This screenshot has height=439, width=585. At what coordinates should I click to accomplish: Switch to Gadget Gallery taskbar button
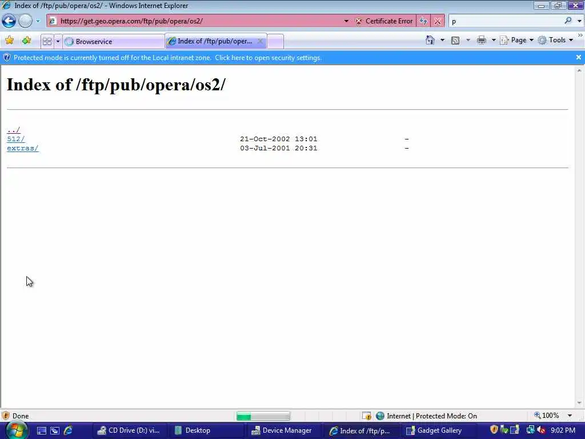[438, 430]
